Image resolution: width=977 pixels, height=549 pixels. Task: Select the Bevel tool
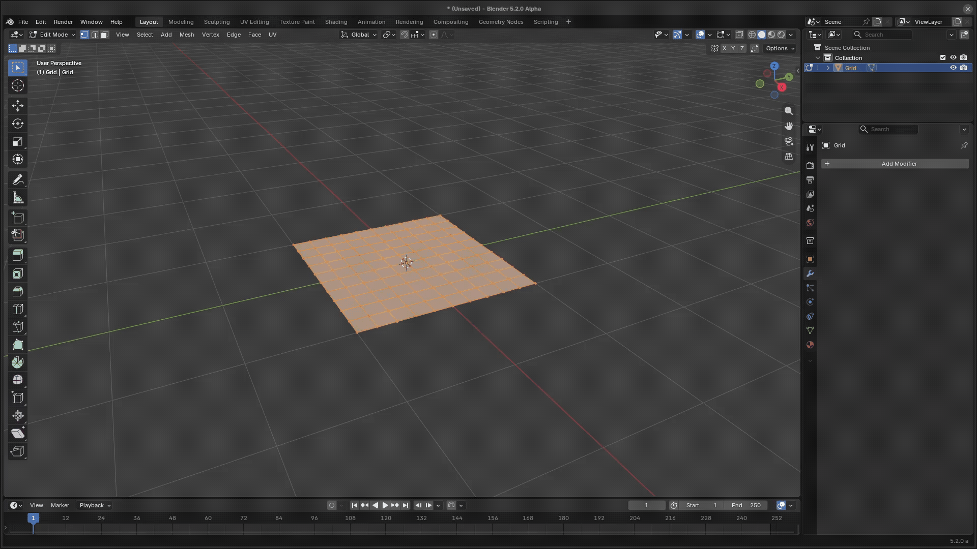click(x=18, y=291)
